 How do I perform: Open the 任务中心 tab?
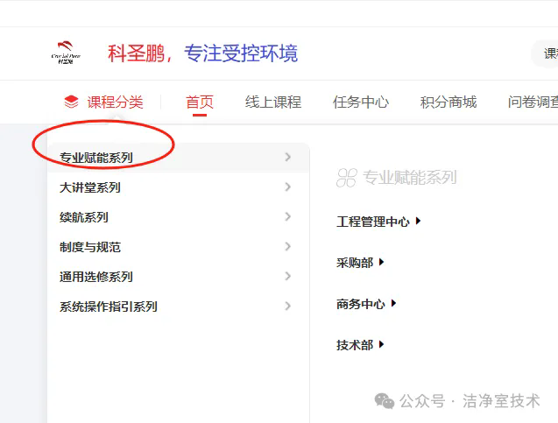click(x=361, y=102)
